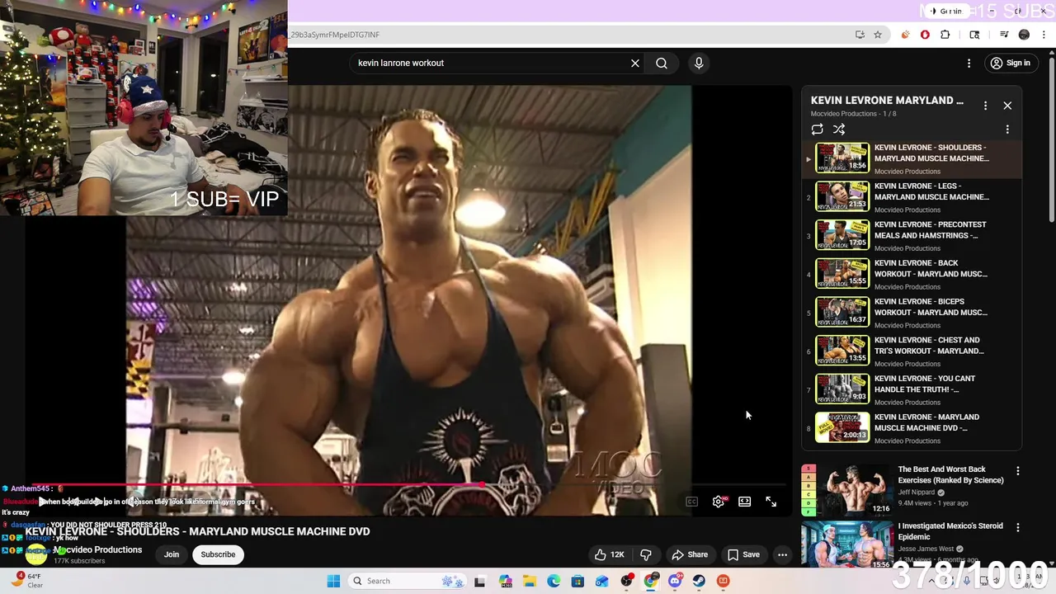Bookmark this page with the star icon
The height and width of the screenshot is (594, 1056).
click(878, 35)
